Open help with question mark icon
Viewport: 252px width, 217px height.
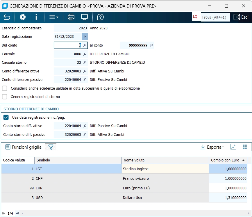click(x=100, y=17)
